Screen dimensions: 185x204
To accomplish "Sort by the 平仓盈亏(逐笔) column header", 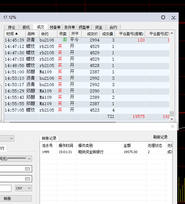I will coord(130,34).
